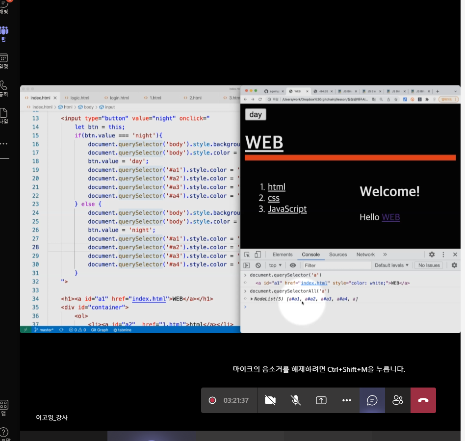Viewport: 465px width, 441px height.
Task: Click the index.html breadcrumb item
Action: coord(39,107)
